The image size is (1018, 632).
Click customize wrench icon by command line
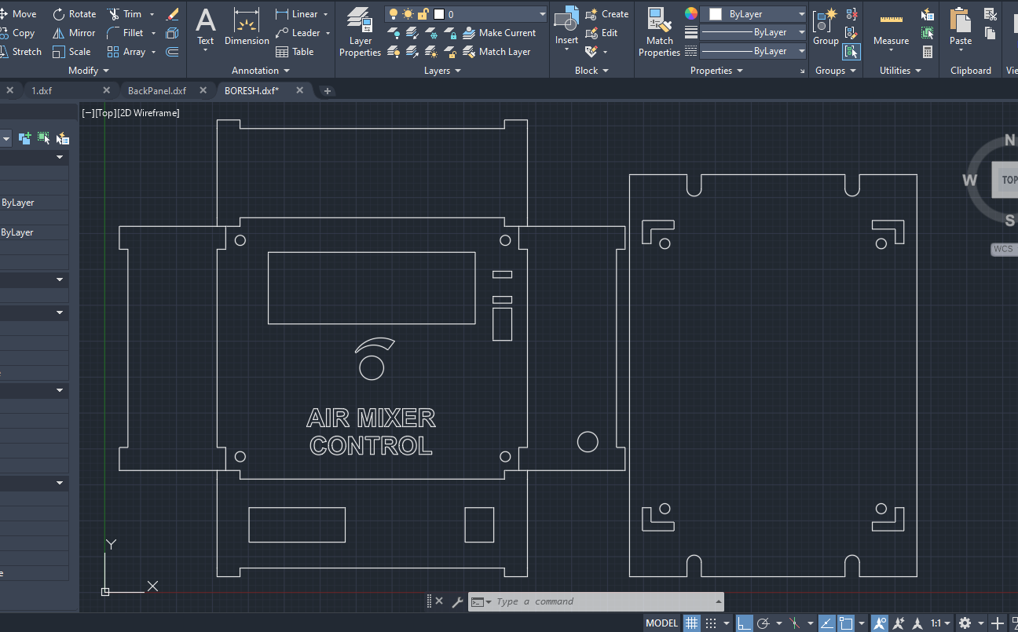(x=457, y=601)
